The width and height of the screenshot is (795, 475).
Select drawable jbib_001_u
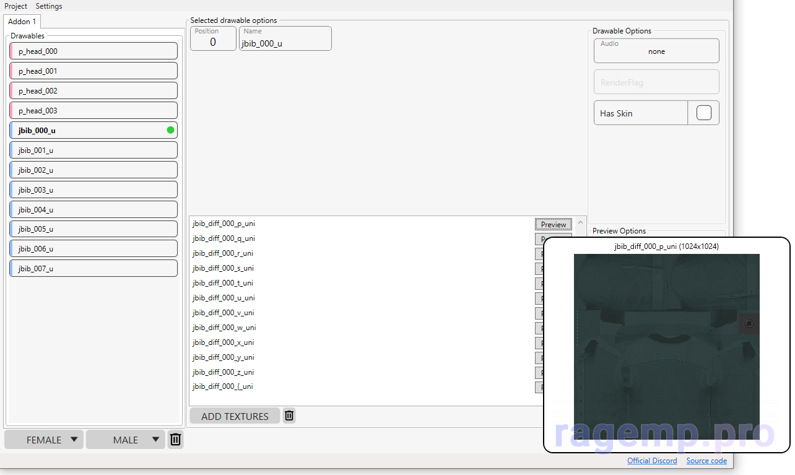(x=93, y=150)
